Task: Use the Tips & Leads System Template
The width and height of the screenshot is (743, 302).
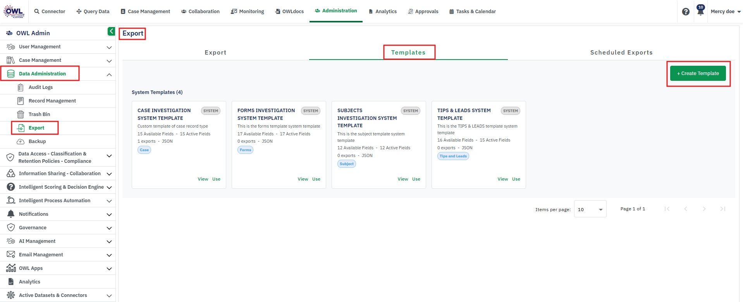Action: pyautogui.click(x=516, y=179)
